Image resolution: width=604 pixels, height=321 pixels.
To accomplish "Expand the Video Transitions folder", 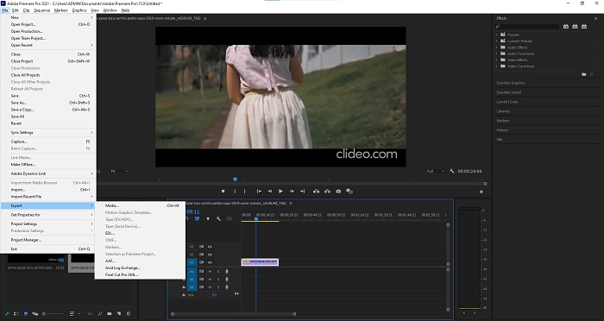I will 496,66.
